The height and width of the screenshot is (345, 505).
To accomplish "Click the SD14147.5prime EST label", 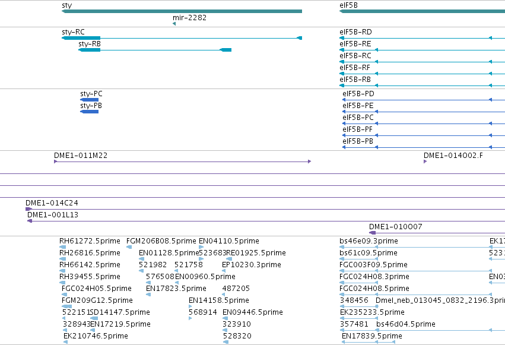I will coord(120,312).
